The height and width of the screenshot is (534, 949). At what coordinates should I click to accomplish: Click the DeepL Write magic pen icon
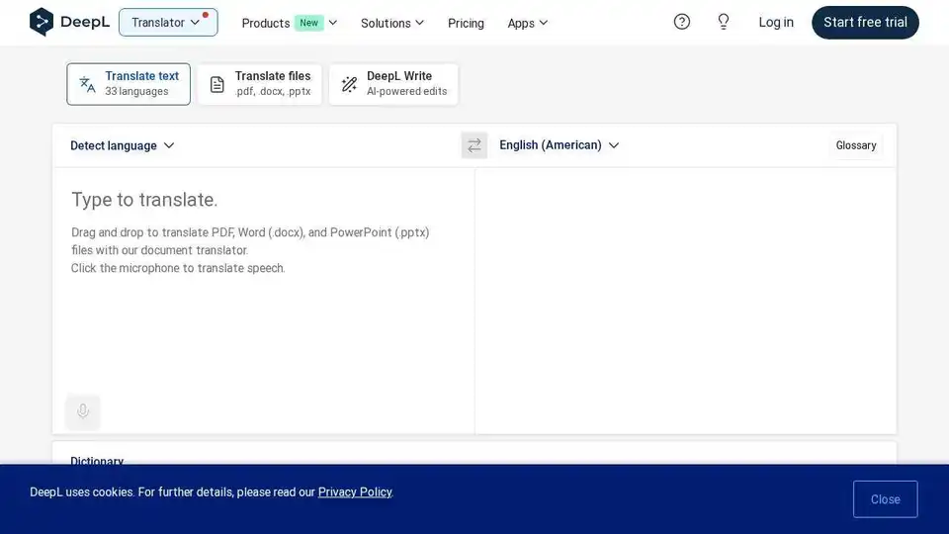(x=349, y=84)
